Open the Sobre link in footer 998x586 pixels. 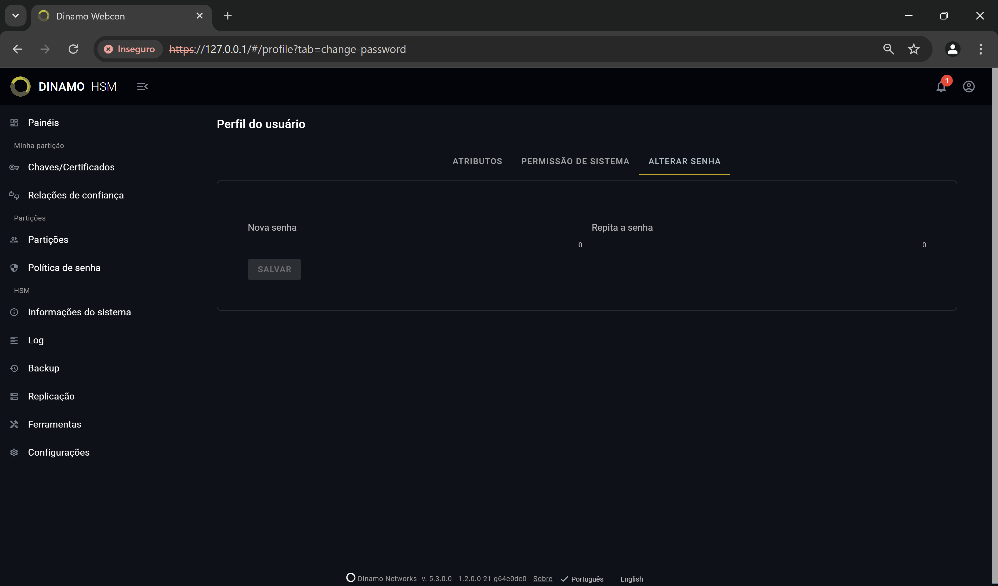tap(543, 579)
